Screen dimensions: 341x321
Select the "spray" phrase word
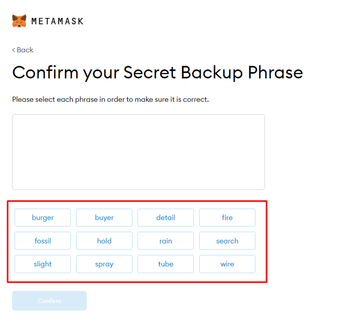click(x=104, y=264)
